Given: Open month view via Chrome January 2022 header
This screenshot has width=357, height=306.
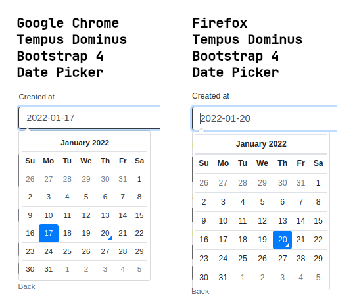Looking at the screenshot, I should pos(85,143).
